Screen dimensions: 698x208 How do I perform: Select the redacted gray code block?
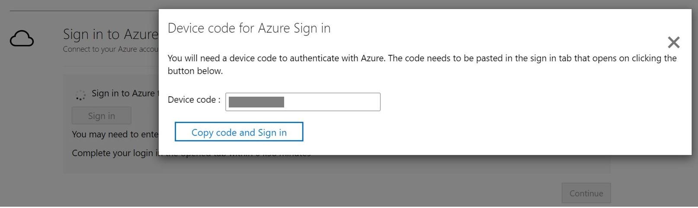tap(256, 102)
